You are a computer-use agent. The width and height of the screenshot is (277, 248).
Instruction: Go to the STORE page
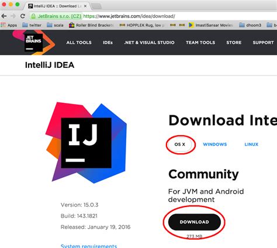[234, 43]
